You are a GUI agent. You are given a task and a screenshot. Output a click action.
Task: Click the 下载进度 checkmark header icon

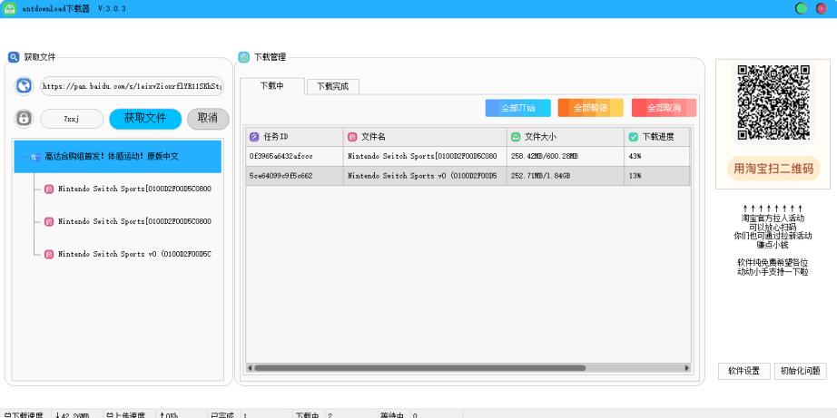634,137
